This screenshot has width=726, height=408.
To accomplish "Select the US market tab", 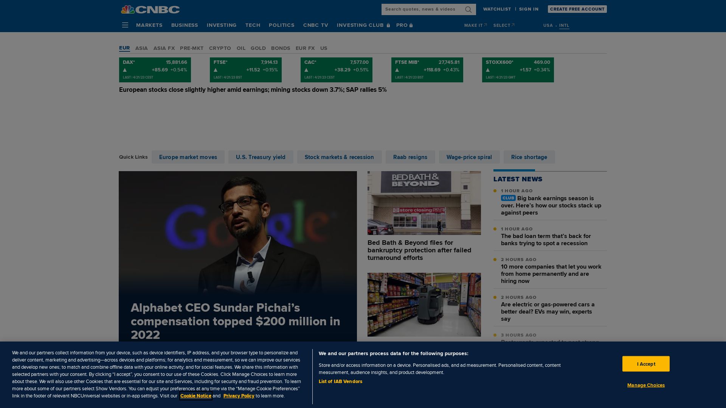I will coord(324,48).
